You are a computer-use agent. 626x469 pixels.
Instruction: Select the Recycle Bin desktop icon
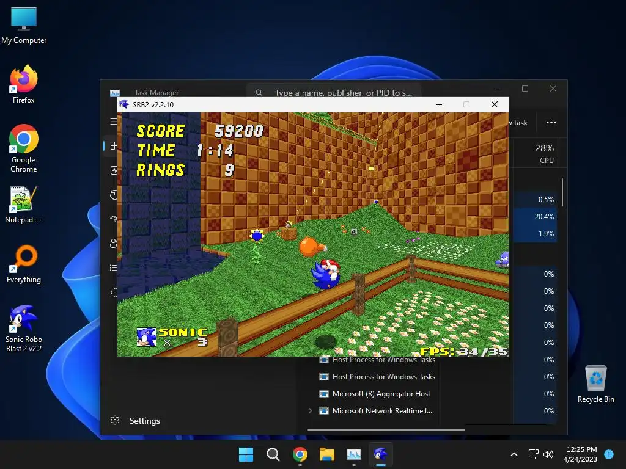click(595, 384)
